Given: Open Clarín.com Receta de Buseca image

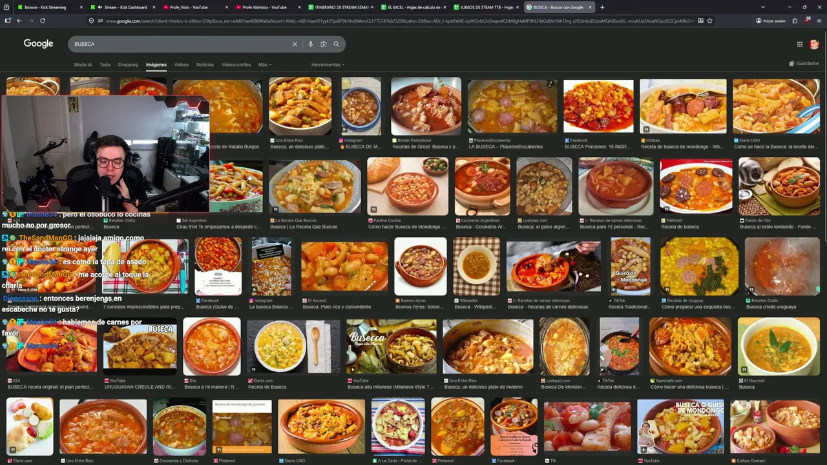Looking at the screenshot, I should [x=293, y=346].
